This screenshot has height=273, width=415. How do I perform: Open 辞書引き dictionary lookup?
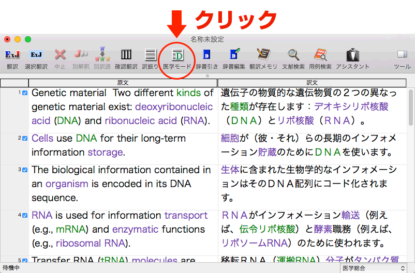(x=206, y=54)
